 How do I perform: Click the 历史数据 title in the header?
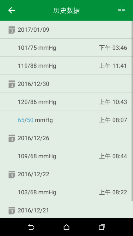(66, 11)
